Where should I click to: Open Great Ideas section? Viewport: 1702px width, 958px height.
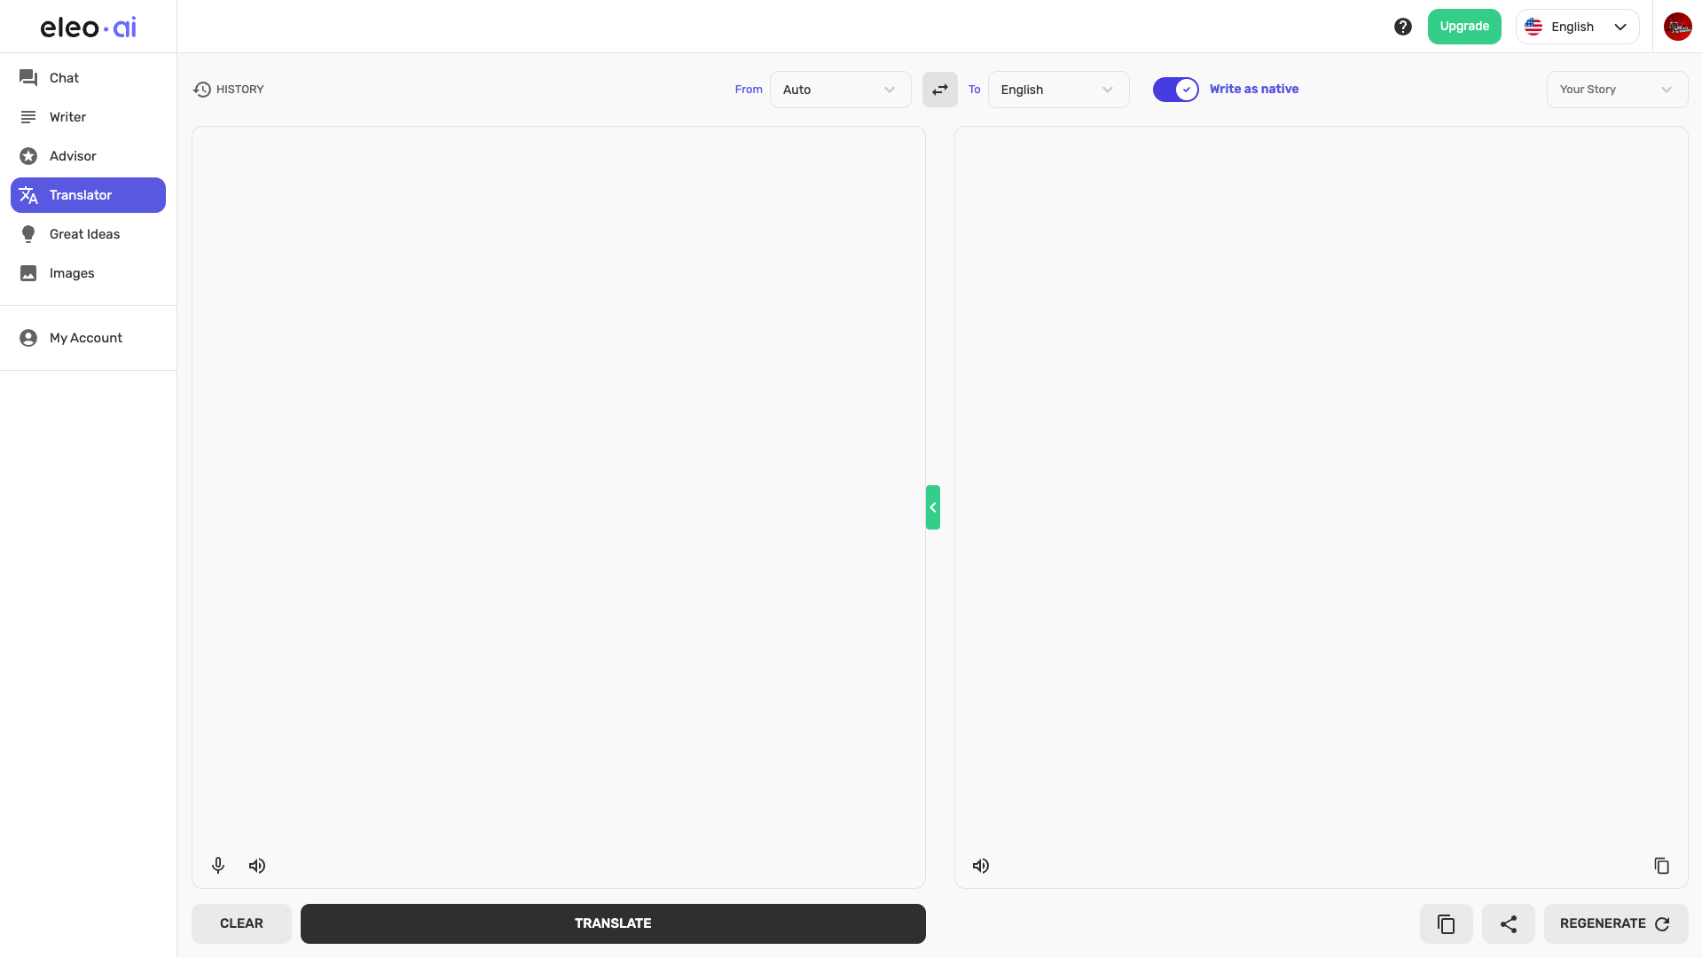[x=84, y=234]
